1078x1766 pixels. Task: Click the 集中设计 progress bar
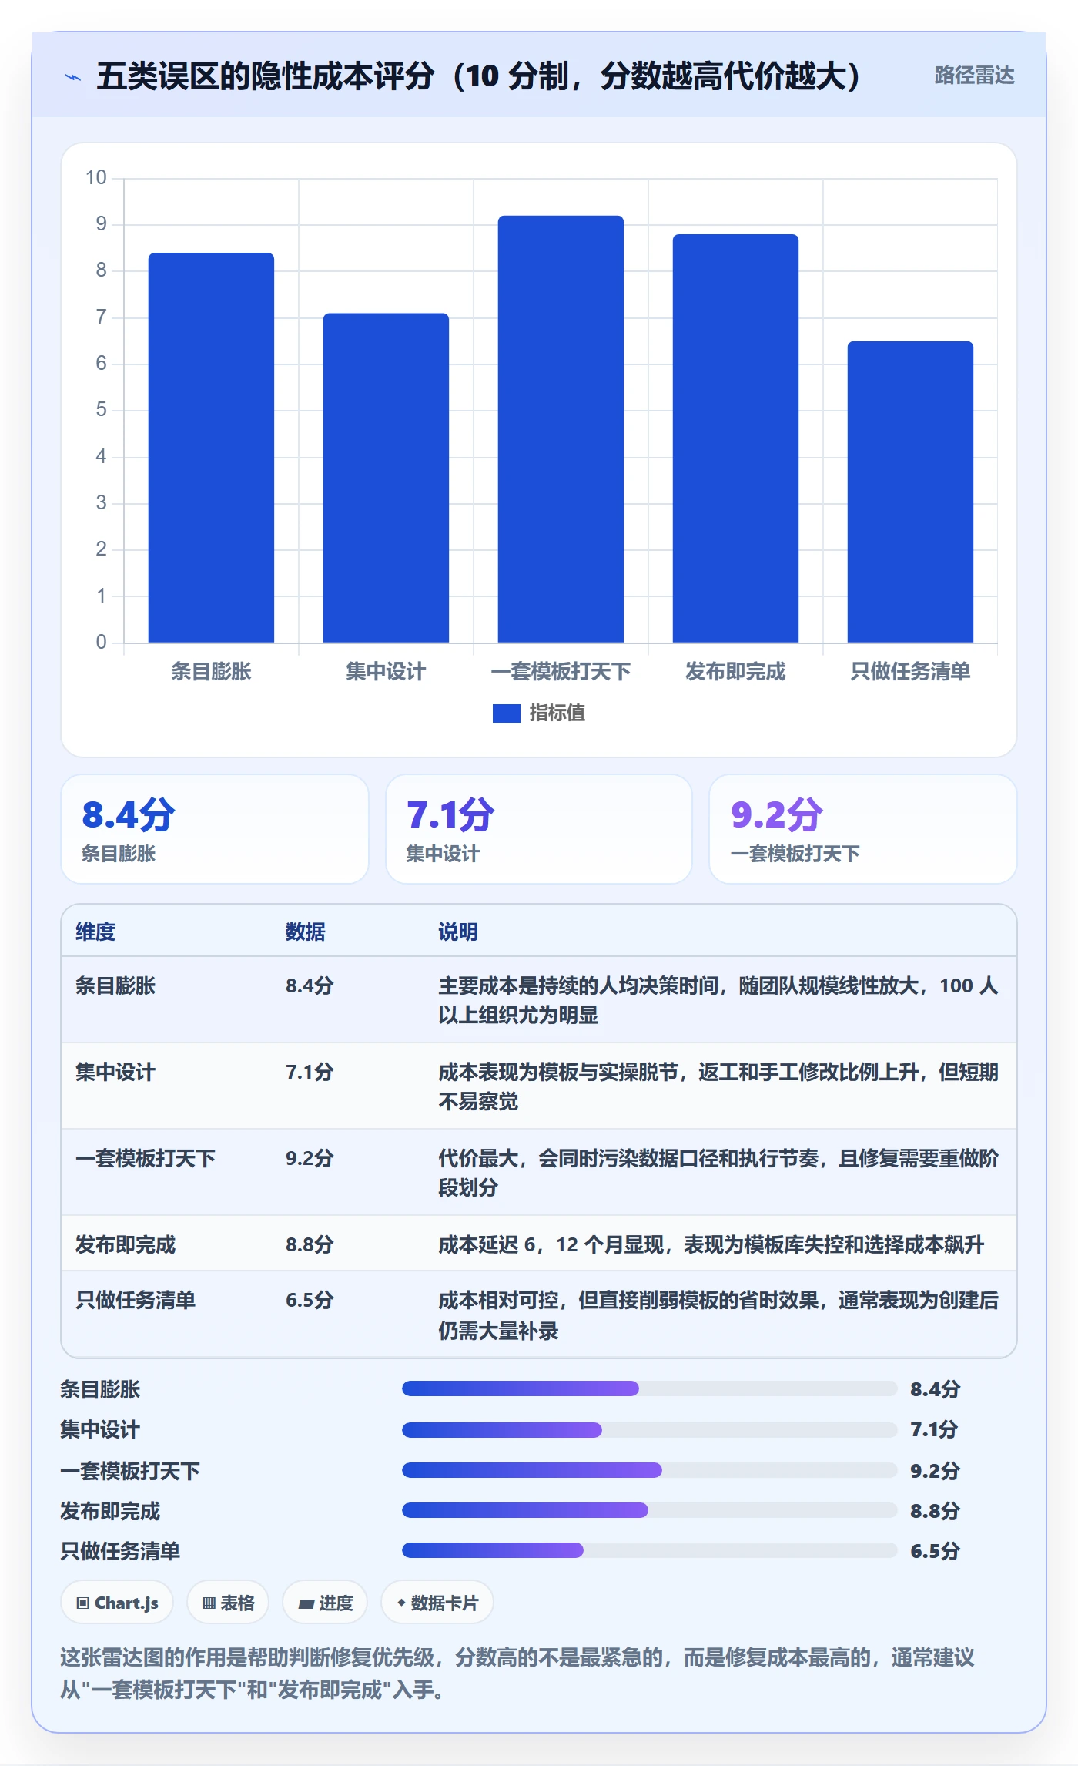pyautogui.click(x=649, y=1430)
